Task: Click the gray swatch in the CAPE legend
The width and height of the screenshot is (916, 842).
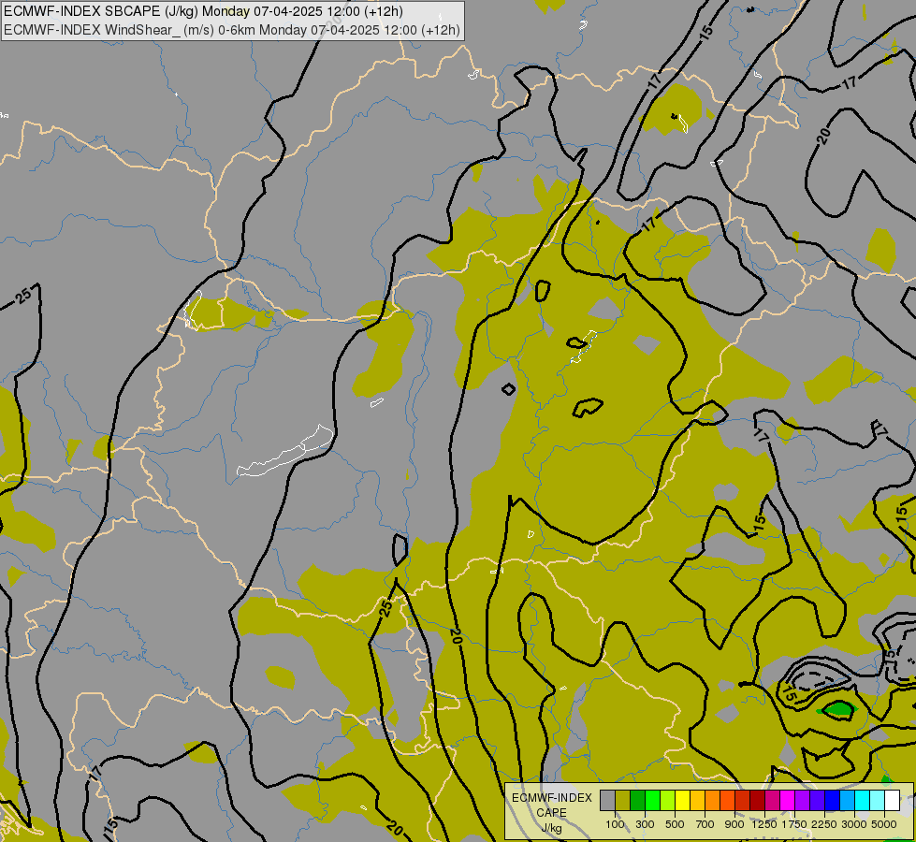Action: [607, 801]
